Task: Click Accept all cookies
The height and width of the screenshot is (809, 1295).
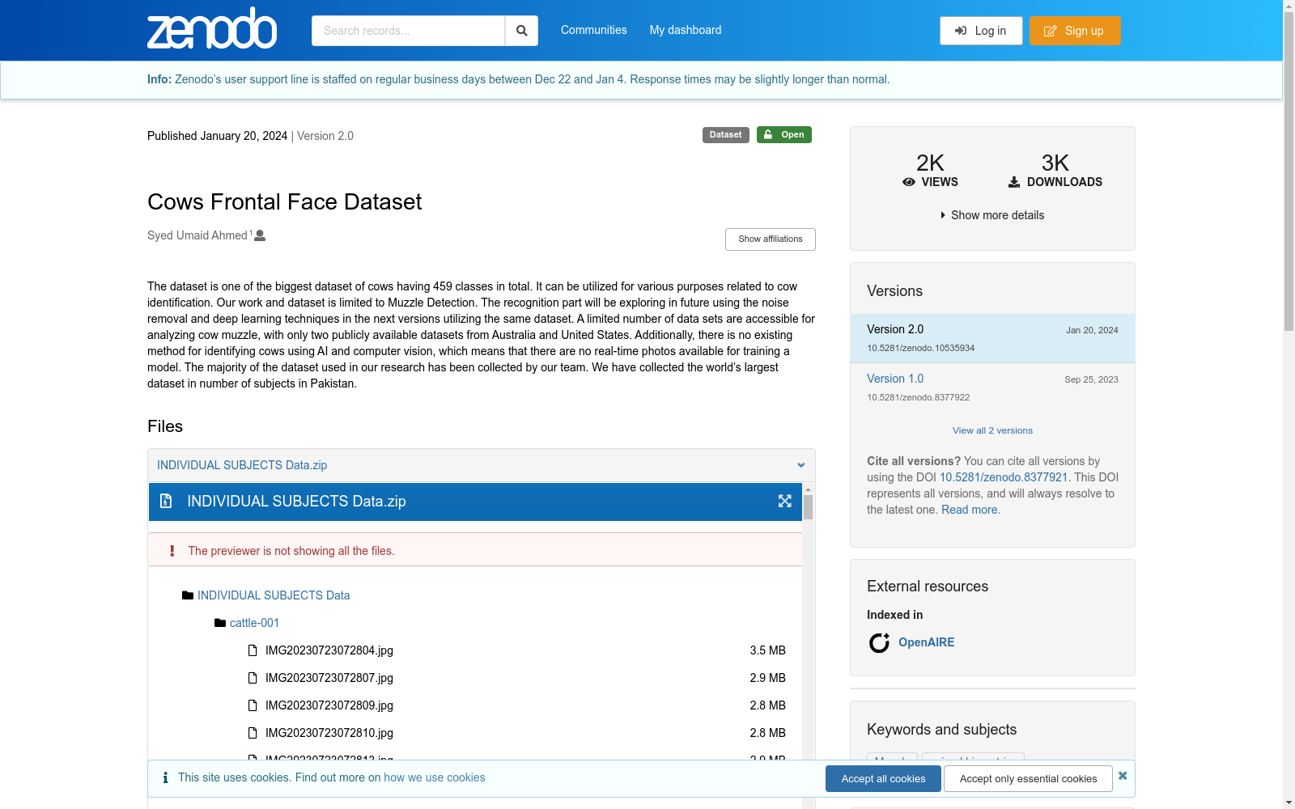Action: [883, 779]
